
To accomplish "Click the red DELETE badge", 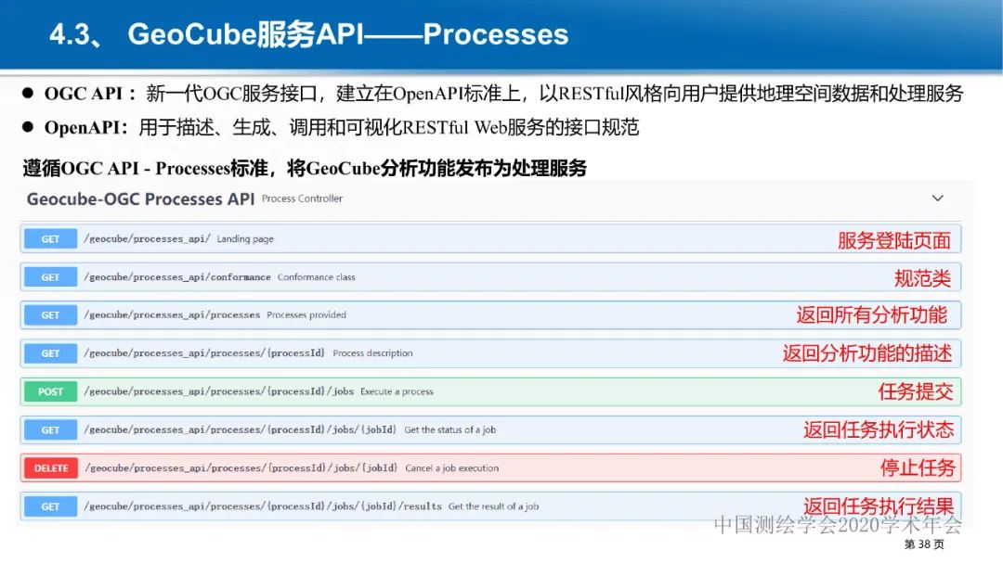I will coord(51,468).
